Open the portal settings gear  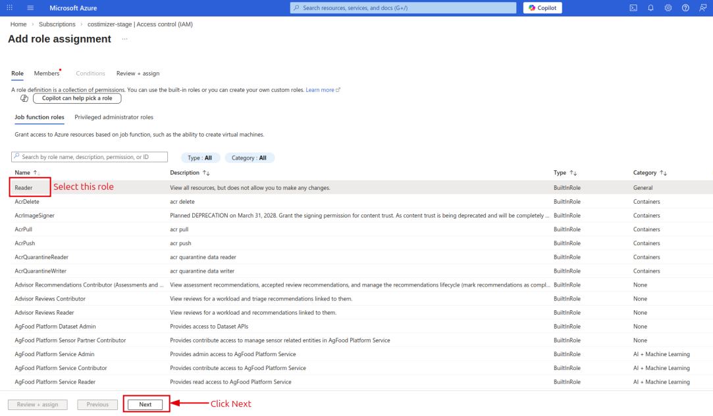pyautogui.click(x=668, y=8)
